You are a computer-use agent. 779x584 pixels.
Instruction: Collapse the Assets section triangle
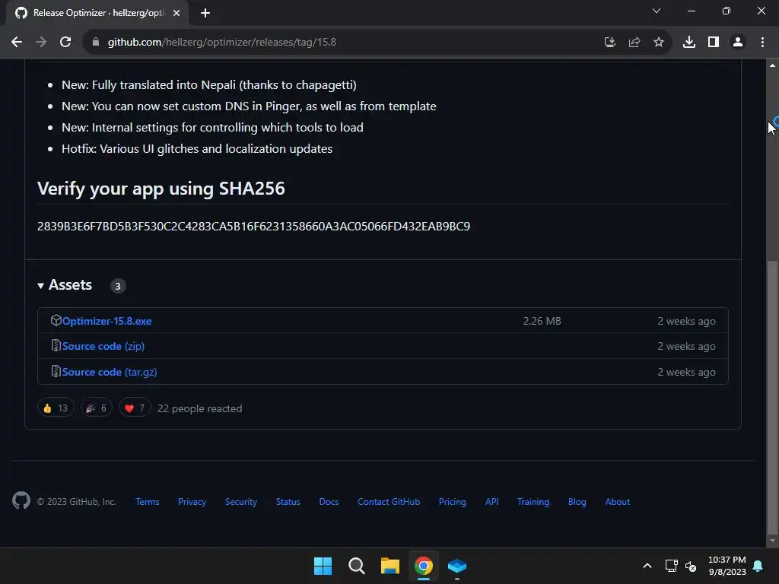[40, 286]
